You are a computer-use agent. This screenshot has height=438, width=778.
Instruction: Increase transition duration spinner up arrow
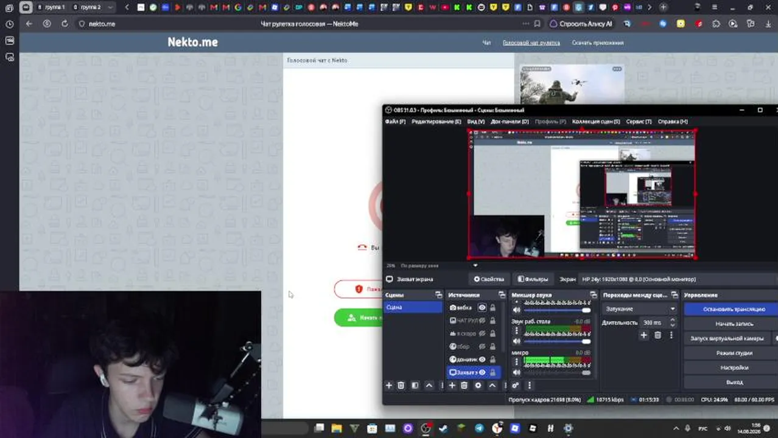click(x=672, y=321)
